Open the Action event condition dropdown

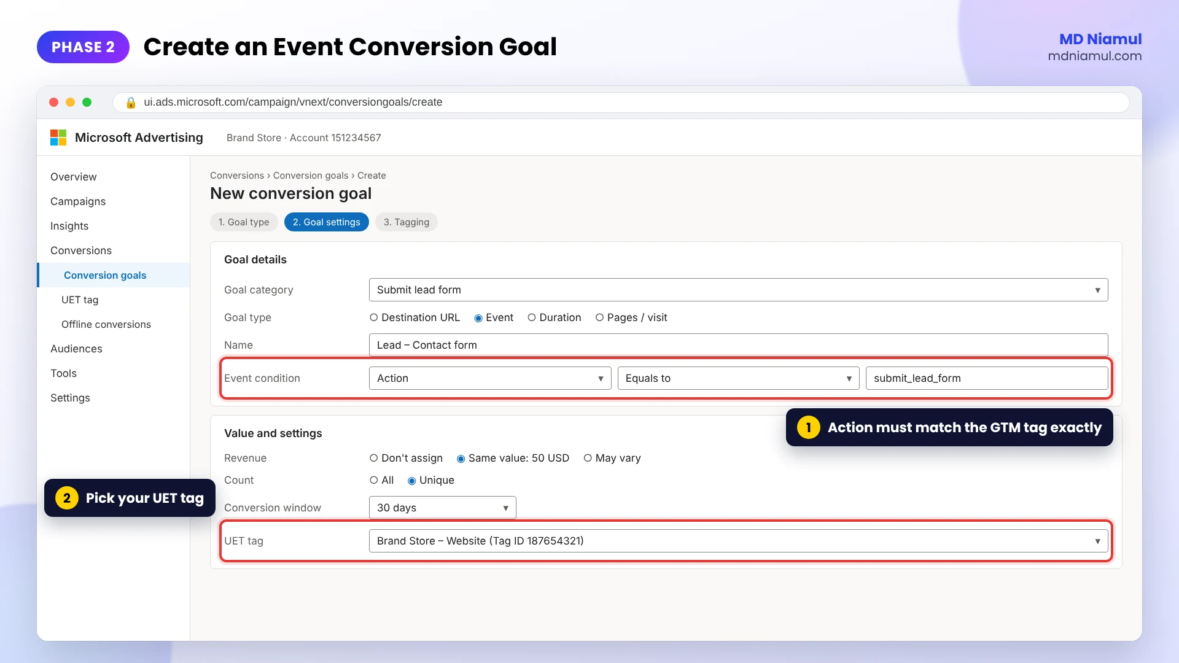coord(490,378)
